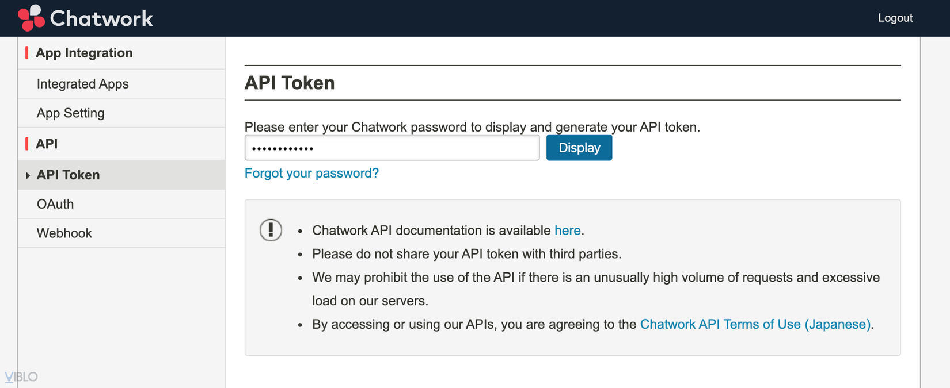950x388 pixels.
Task: Click the Chatwork logo icon
Action: 31,18
